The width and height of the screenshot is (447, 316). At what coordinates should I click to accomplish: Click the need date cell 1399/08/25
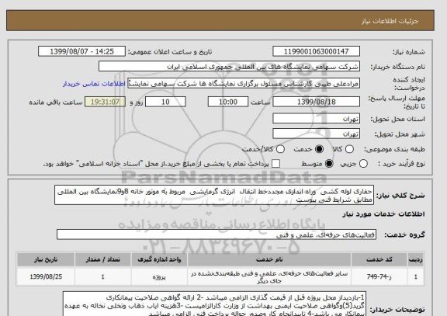click(46, 276)
